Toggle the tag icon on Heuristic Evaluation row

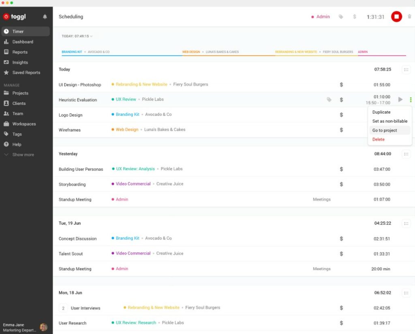point(329,99)
